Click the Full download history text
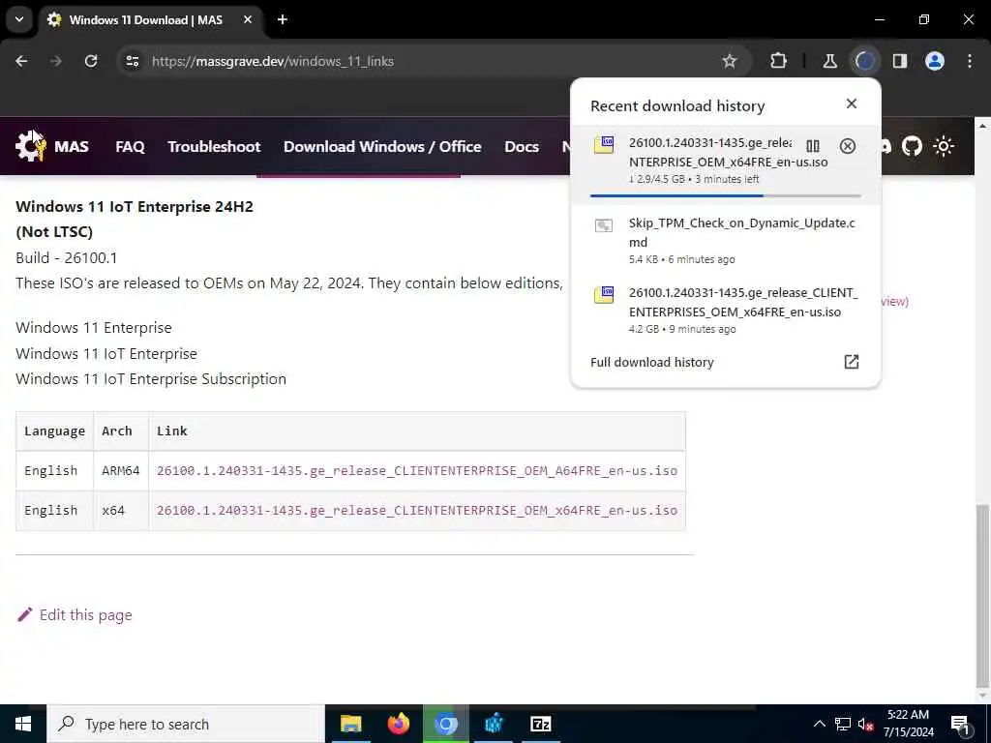991x743 pixels. point(651,362)
